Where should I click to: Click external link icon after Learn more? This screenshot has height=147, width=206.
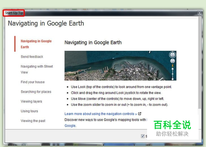140,113
